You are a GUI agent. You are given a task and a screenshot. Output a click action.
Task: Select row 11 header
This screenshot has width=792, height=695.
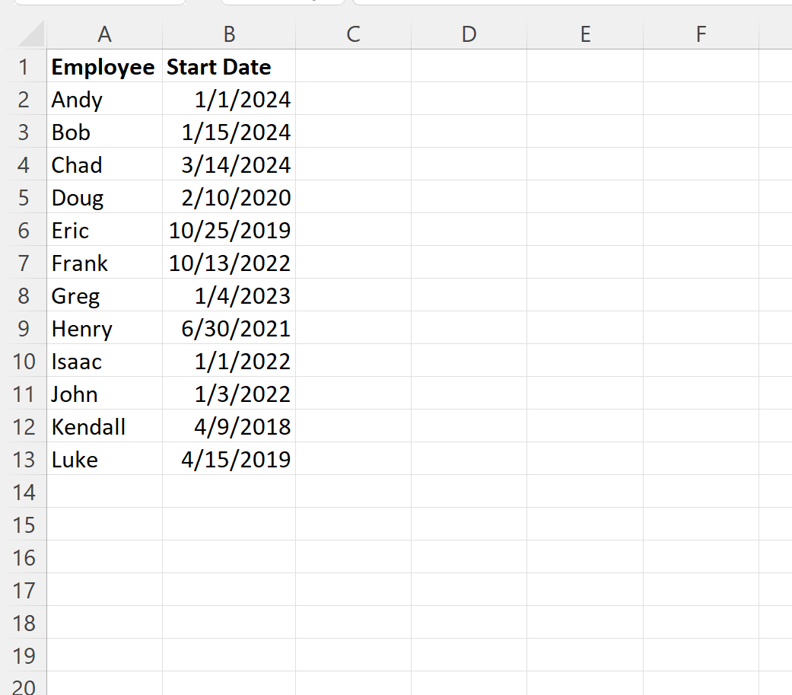(24, 394)
